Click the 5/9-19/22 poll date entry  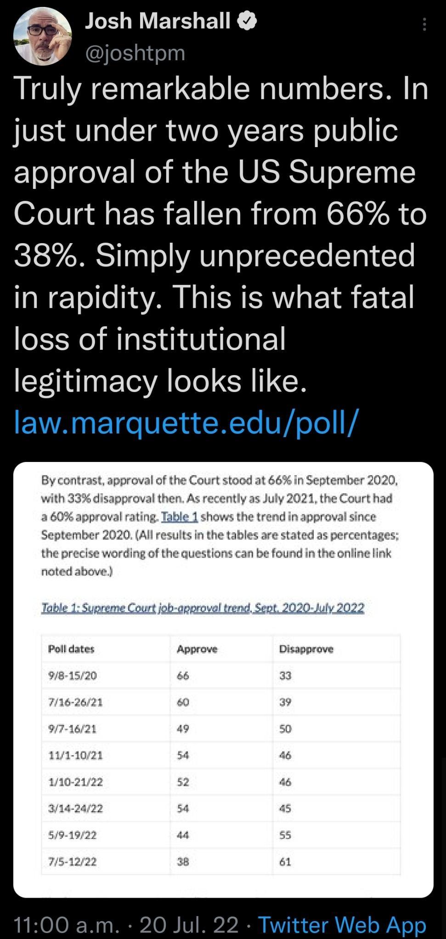tap(73, 836)
